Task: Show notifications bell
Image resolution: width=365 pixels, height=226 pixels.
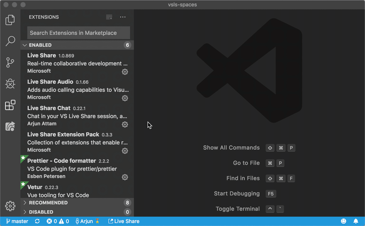Action: [356, 221]
